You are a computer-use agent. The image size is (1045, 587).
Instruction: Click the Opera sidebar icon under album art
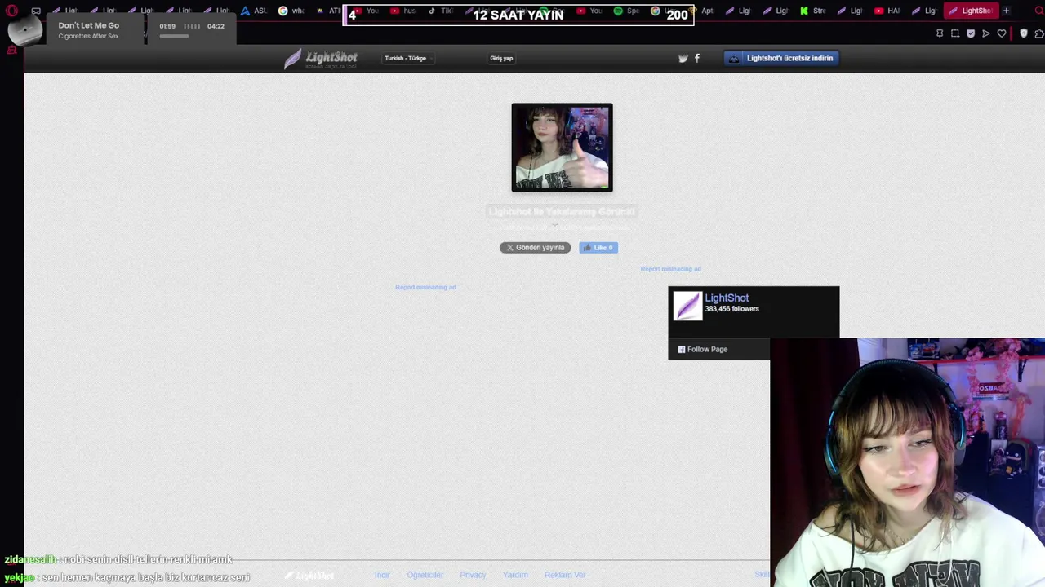(11, 51)
